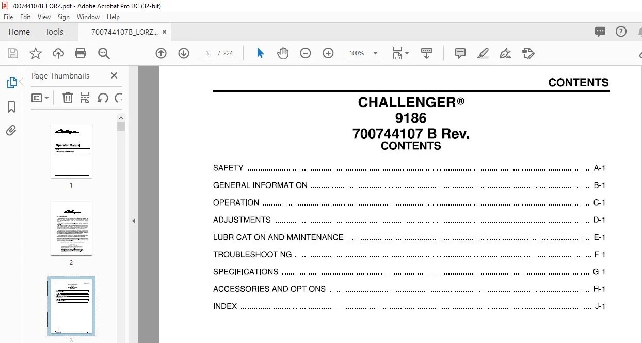Print the document
This screenshot has height=343, width=642.
click(81, 53)
